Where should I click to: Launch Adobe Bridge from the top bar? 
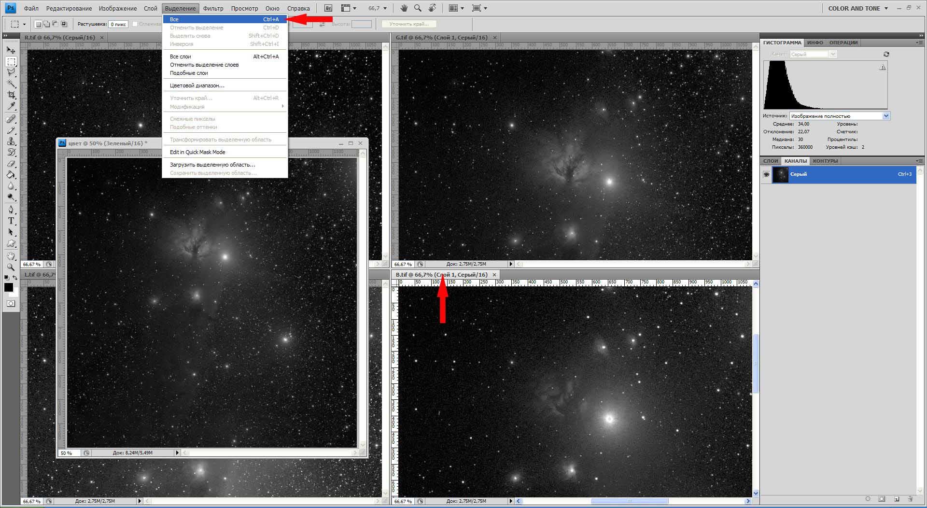tap(328, 8)
